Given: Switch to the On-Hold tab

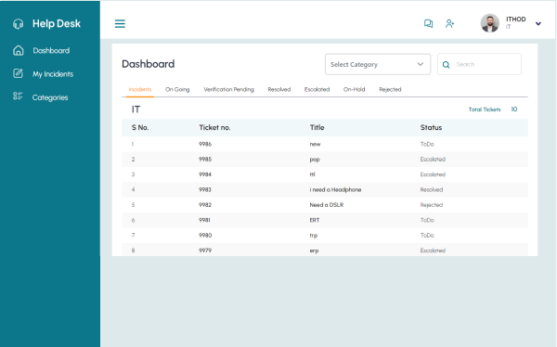Looking at the screenshot, I should click(x=355, y=89).
